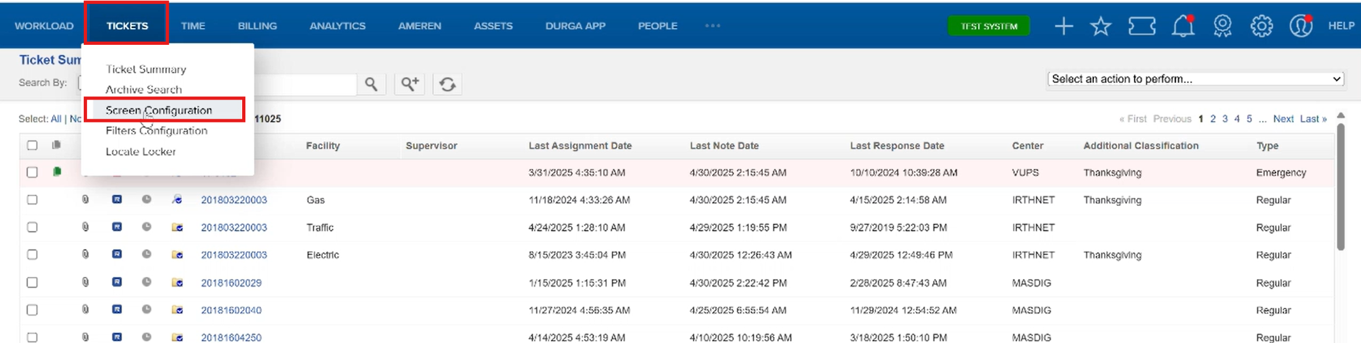Open favorites star icon
This screenshot has height=343, width=1361.
click(x=1101, y=26)
